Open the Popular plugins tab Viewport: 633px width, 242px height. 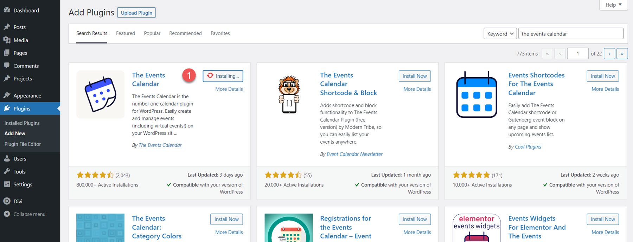click(x=152, y=33)
